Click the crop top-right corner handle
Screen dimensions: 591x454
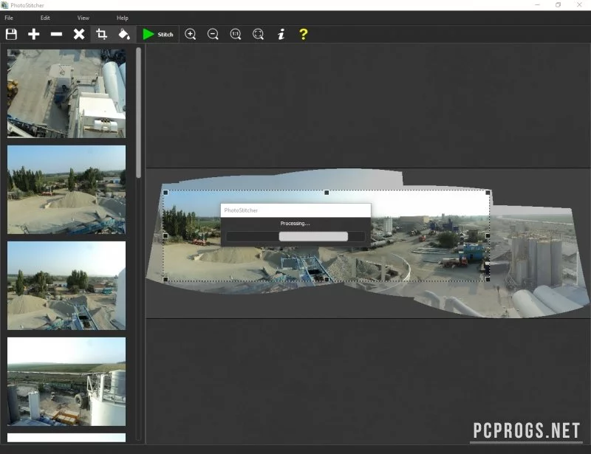coord(488,193)
